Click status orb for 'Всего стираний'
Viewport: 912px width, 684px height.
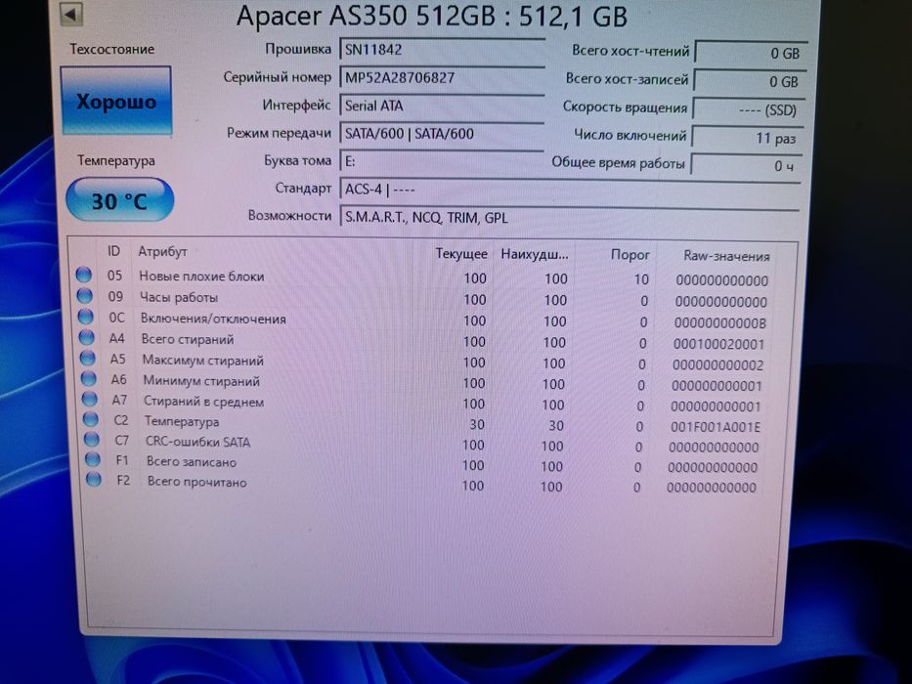pos(87,337)
